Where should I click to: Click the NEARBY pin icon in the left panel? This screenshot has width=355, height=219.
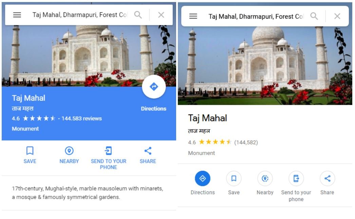coord(69,151)
